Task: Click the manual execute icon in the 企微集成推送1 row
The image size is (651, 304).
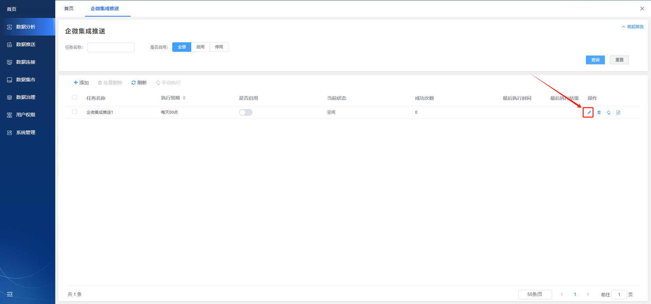Action: coord(609,112)
